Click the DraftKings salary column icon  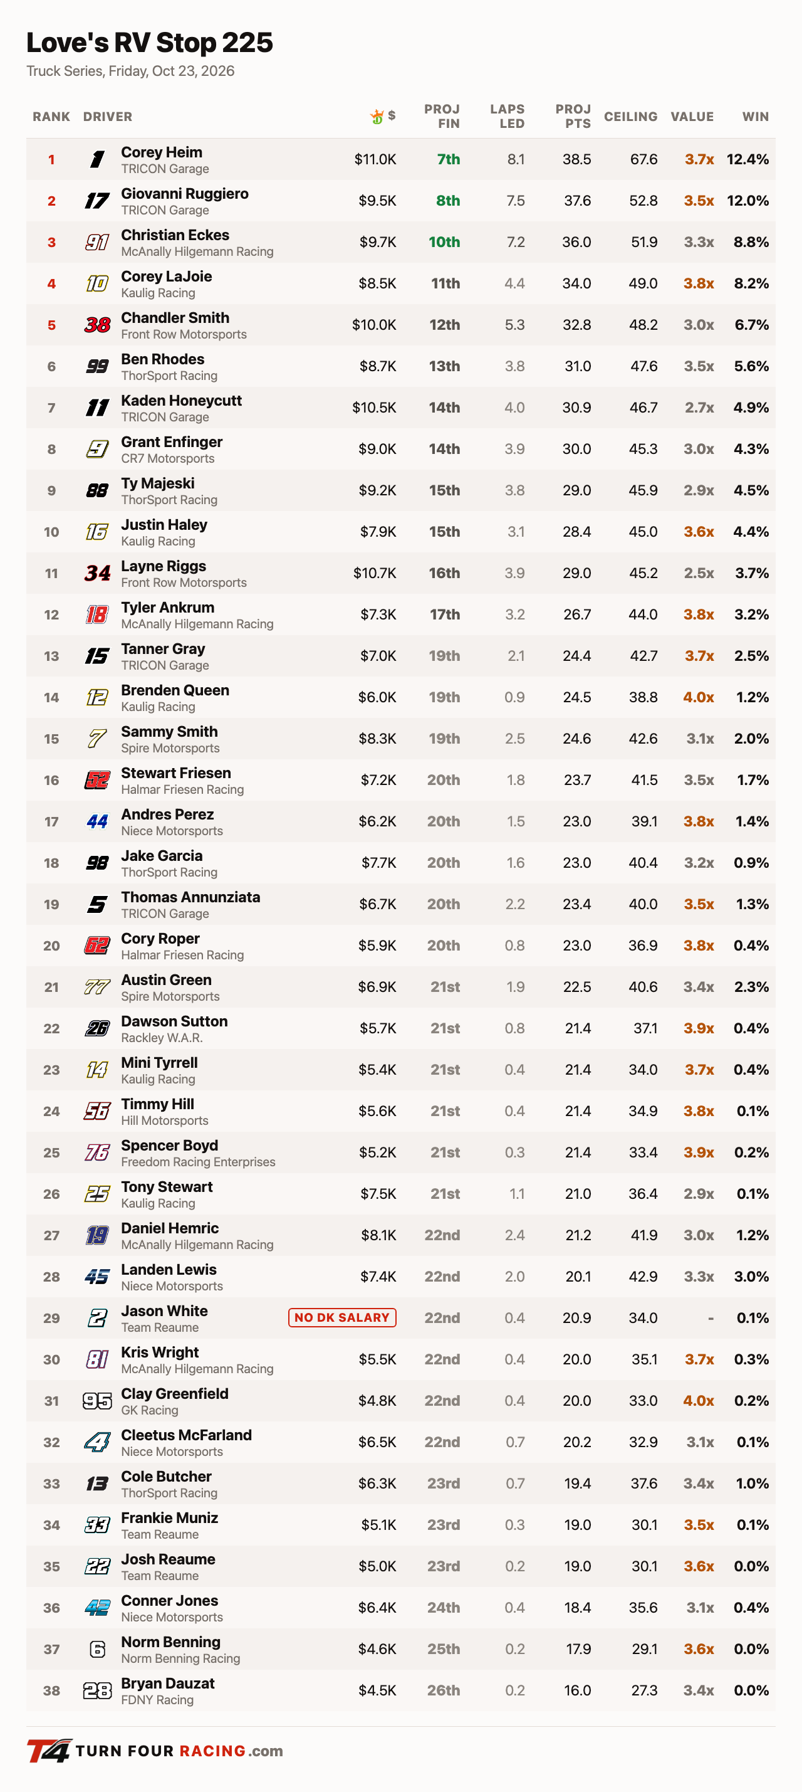click(x=377, y=116)
